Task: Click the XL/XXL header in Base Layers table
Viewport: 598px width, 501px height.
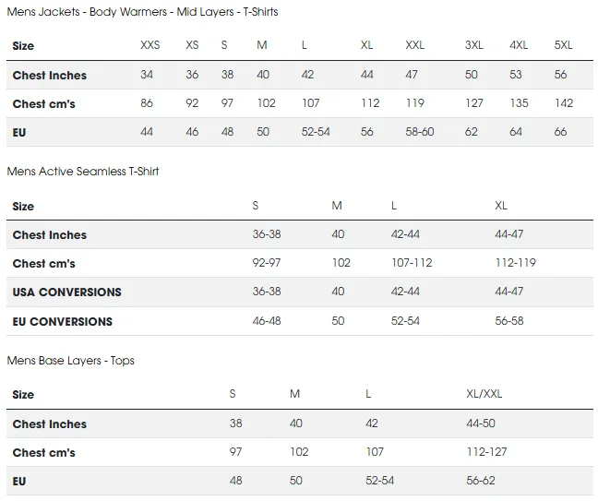Action: 484,394
